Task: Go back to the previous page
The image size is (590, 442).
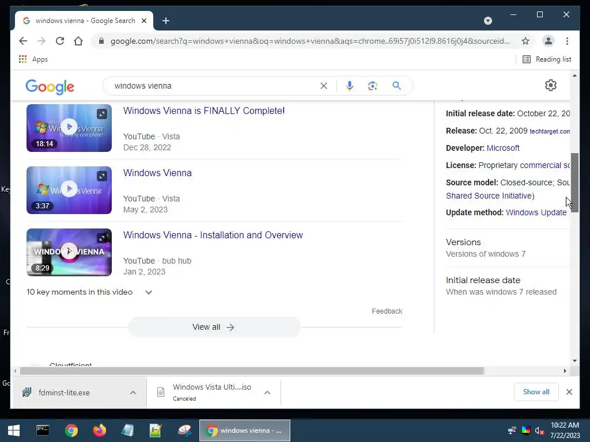Action: 23,41
